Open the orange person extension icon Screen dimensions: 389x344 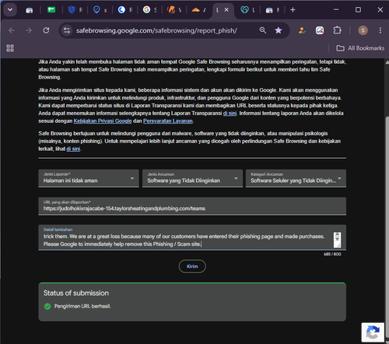(x=302, y=30)
